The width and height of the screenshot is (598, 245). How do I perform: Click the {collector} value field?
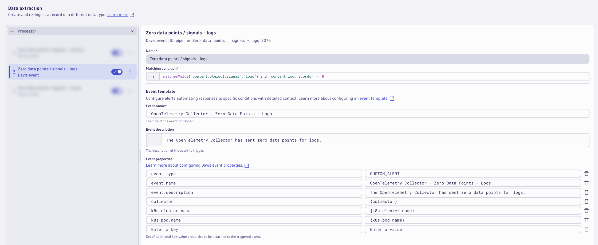pyautogui.click(x=473, y=201)
